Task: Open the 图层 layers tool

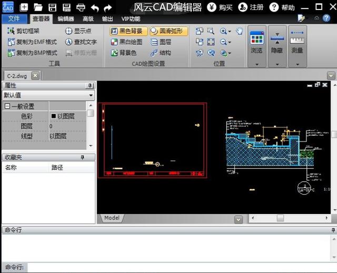Action: click(161, 42)
